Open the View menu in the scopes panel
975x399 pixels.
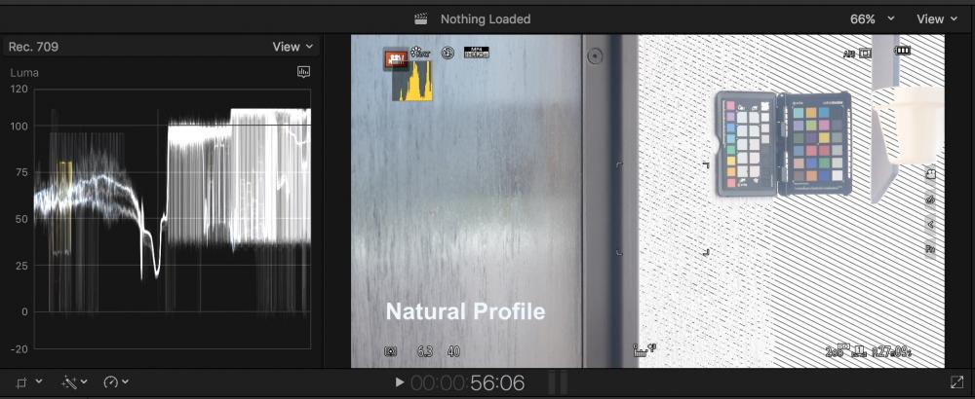(292, 47)
